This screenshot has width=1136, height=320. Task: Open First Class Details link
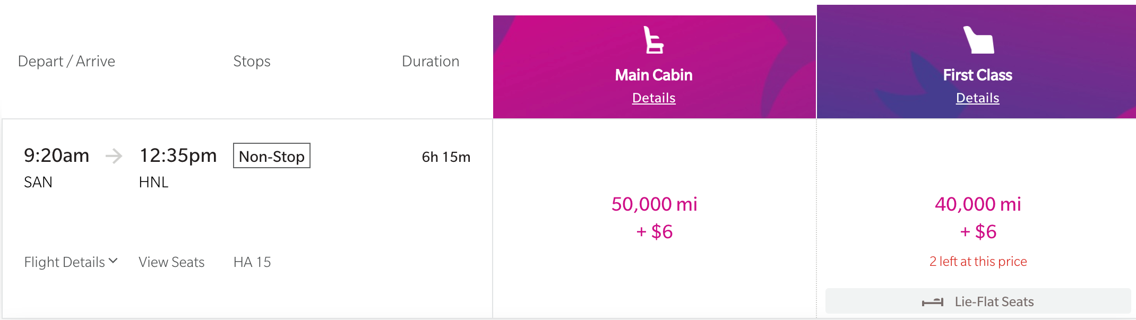(977, 98)
